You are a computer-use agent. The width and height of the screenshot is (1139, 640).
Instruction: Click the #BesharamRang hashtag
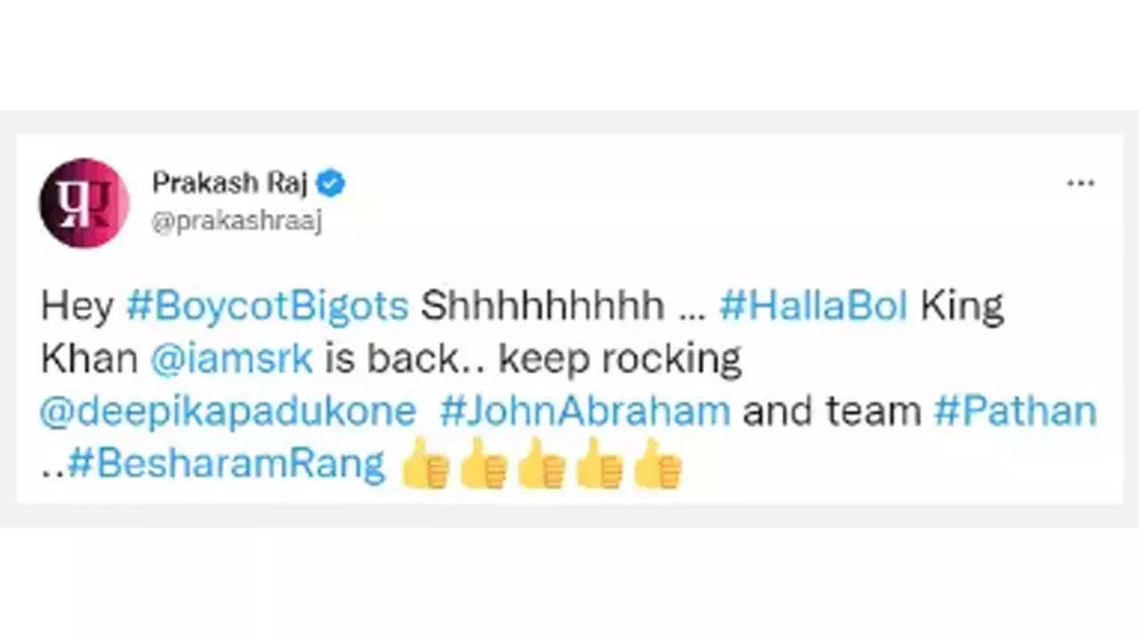(226, 464)
